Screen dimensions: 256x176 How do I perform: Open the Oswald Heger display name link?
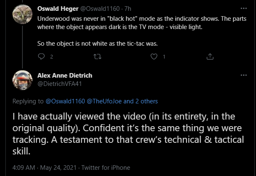coord(57,8)
